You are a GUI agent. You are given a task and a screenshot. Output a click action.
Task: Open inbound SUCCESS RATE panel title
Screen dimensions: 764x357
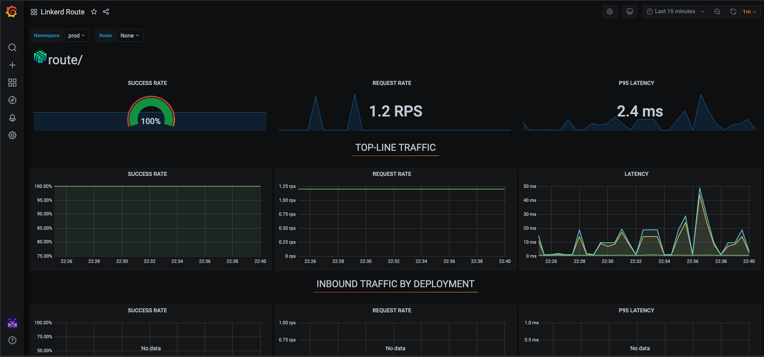tap(147, 310)
